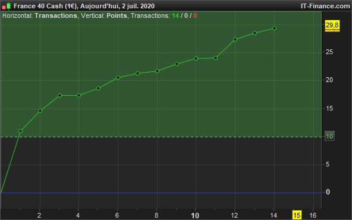Click the 12 label on the horizontal axis

tap(234, 215)
